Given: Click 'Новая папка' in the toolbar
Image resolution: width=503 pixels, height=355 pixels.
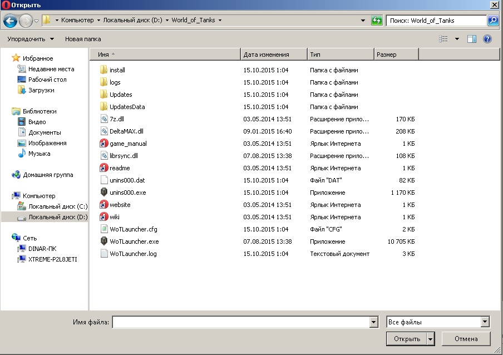Looking at the screenshot, I should (x=83, y=39).
